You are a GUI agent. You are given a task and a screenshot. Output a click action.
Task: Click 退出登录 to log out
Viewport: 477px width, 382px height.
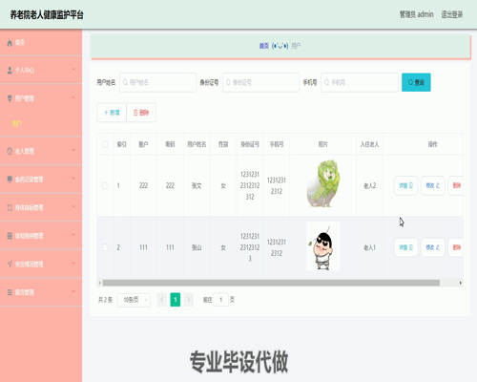click(452, 14)
